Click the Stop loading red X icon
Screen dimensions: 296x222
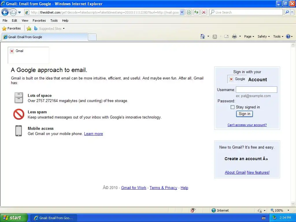point(204,12)
